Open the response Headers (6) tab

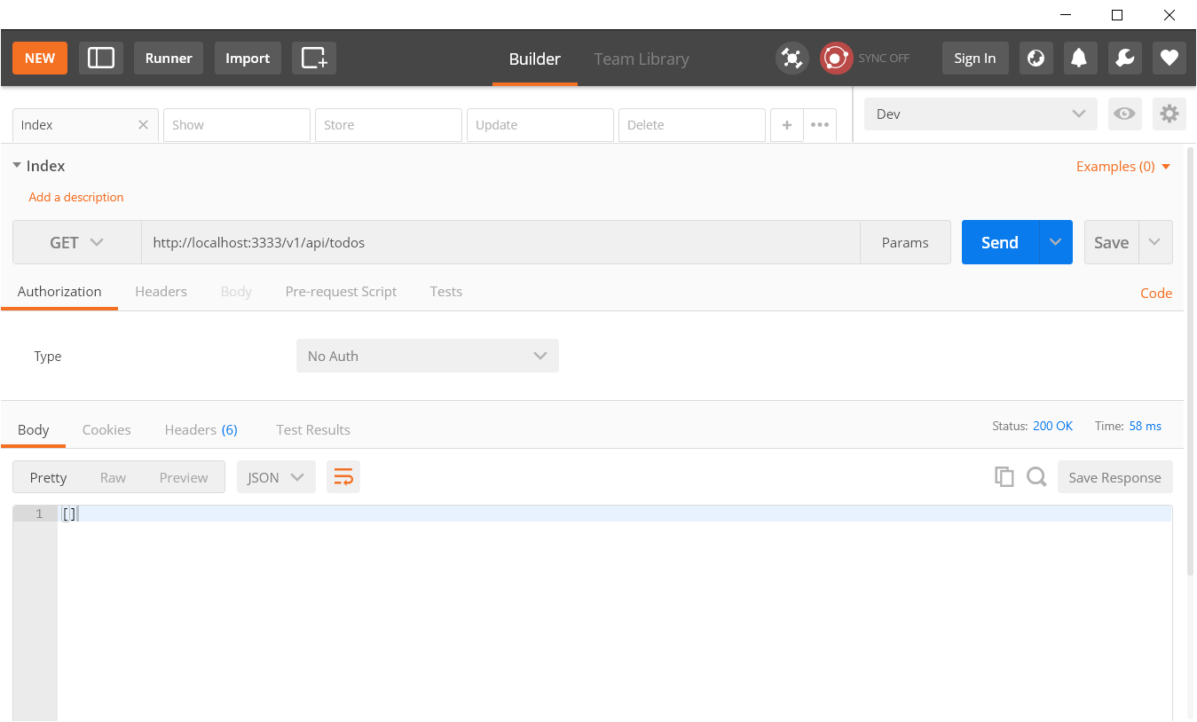pyautogui.click(x=201, y=429)
